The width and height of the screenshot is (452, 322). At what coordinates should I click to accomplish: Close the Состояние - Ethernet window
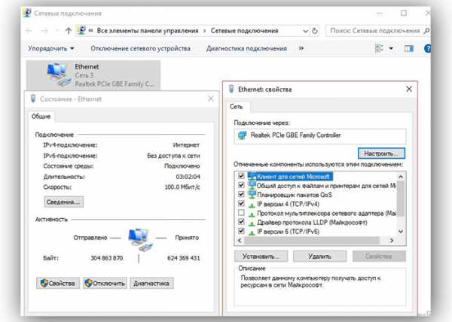(x=211, y=99)
